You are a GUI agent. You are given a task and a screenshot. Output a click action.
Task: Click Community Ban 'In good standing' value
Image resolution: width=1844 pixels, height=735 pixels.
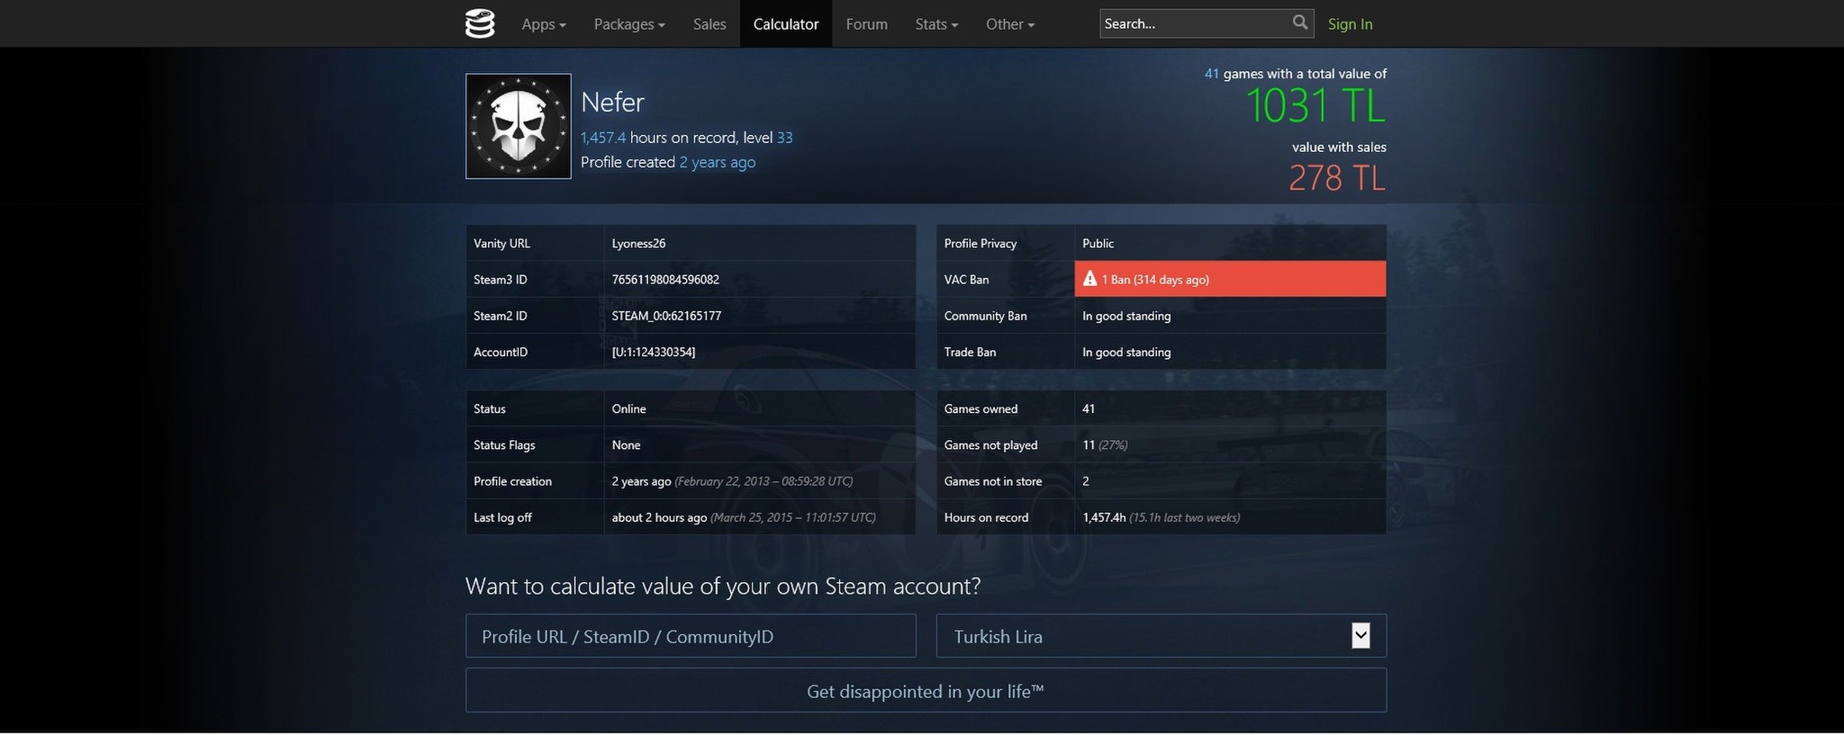coord(1126,316)
